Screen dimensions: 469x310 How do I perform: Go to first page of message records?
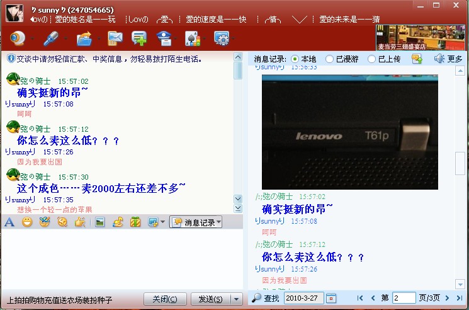tap(360, 298)
